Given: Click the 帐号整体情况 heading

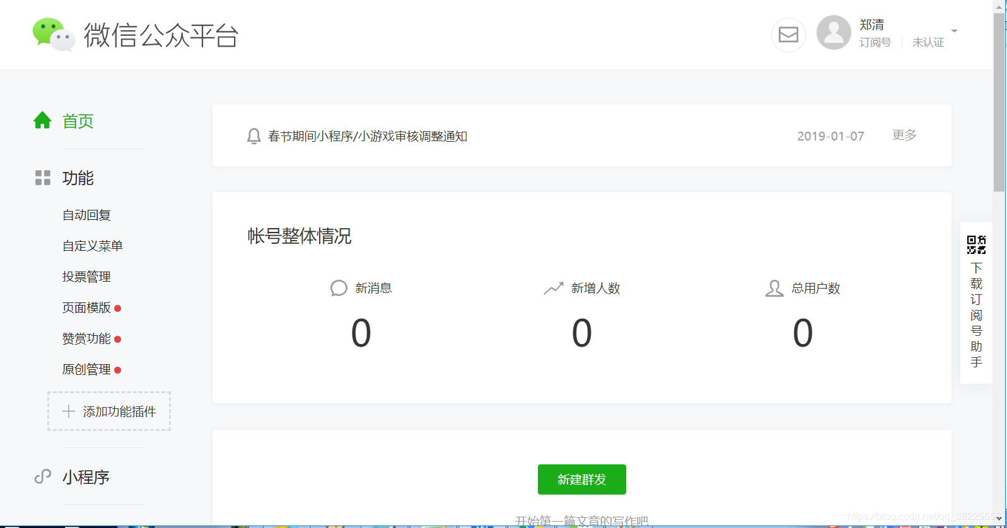Looking at the screenshot, I should (300, 236).
